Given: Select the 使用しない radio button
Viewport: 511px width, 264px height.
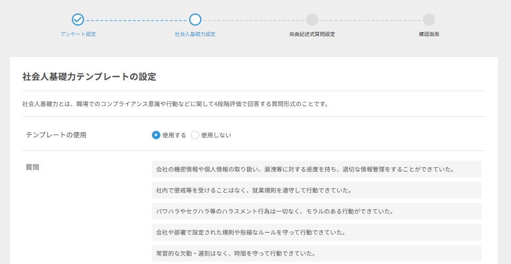Looking at the screenshot, I should tap(195, 135).
